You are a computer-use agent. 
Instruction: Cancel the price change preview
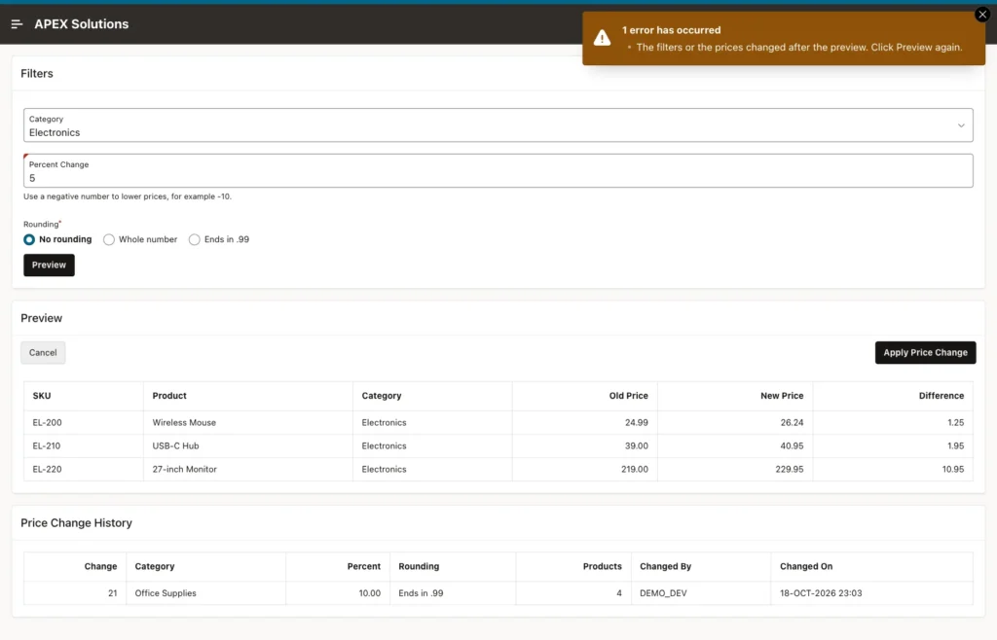(43, 352)
